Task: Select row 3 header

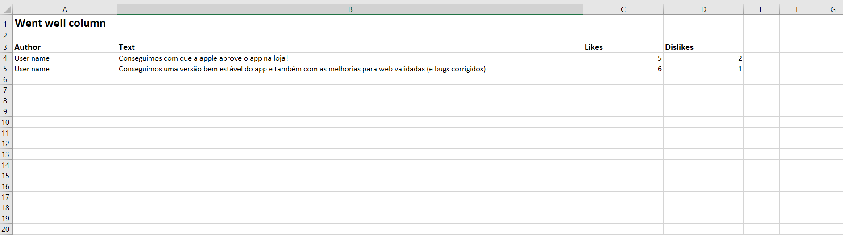Action: [x=6, y=47]
